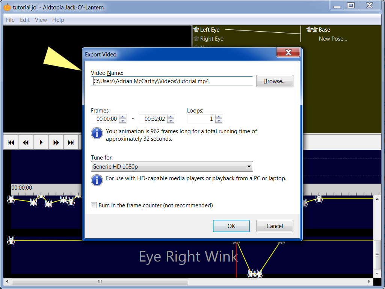Click the double web icon beside Base
Screen dimensions: 385x289
point(312,29)
